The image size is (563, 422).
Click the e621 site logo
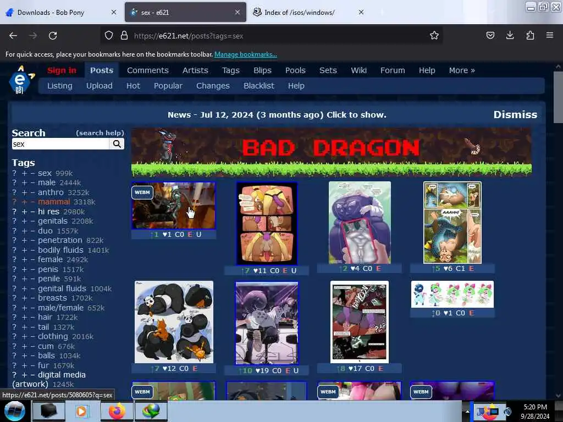point(21,80)
